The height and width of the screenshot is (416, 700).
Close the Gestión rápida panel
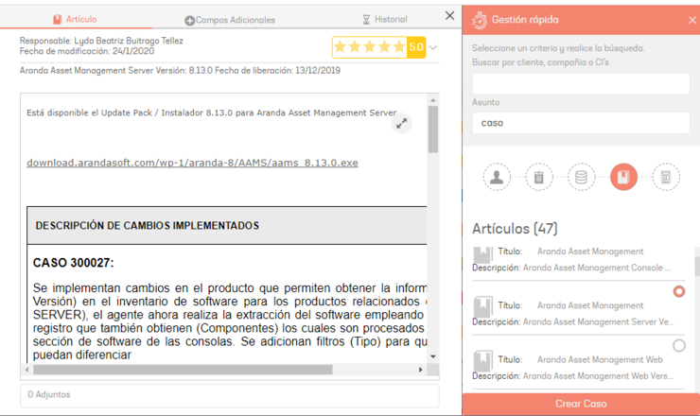click(x=692, y=20)
